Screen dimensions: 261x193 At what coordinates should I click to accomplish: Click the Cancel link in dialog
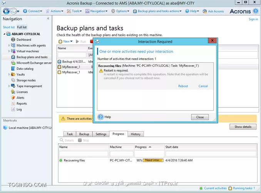pyautogui.click(x=203, y=86)
